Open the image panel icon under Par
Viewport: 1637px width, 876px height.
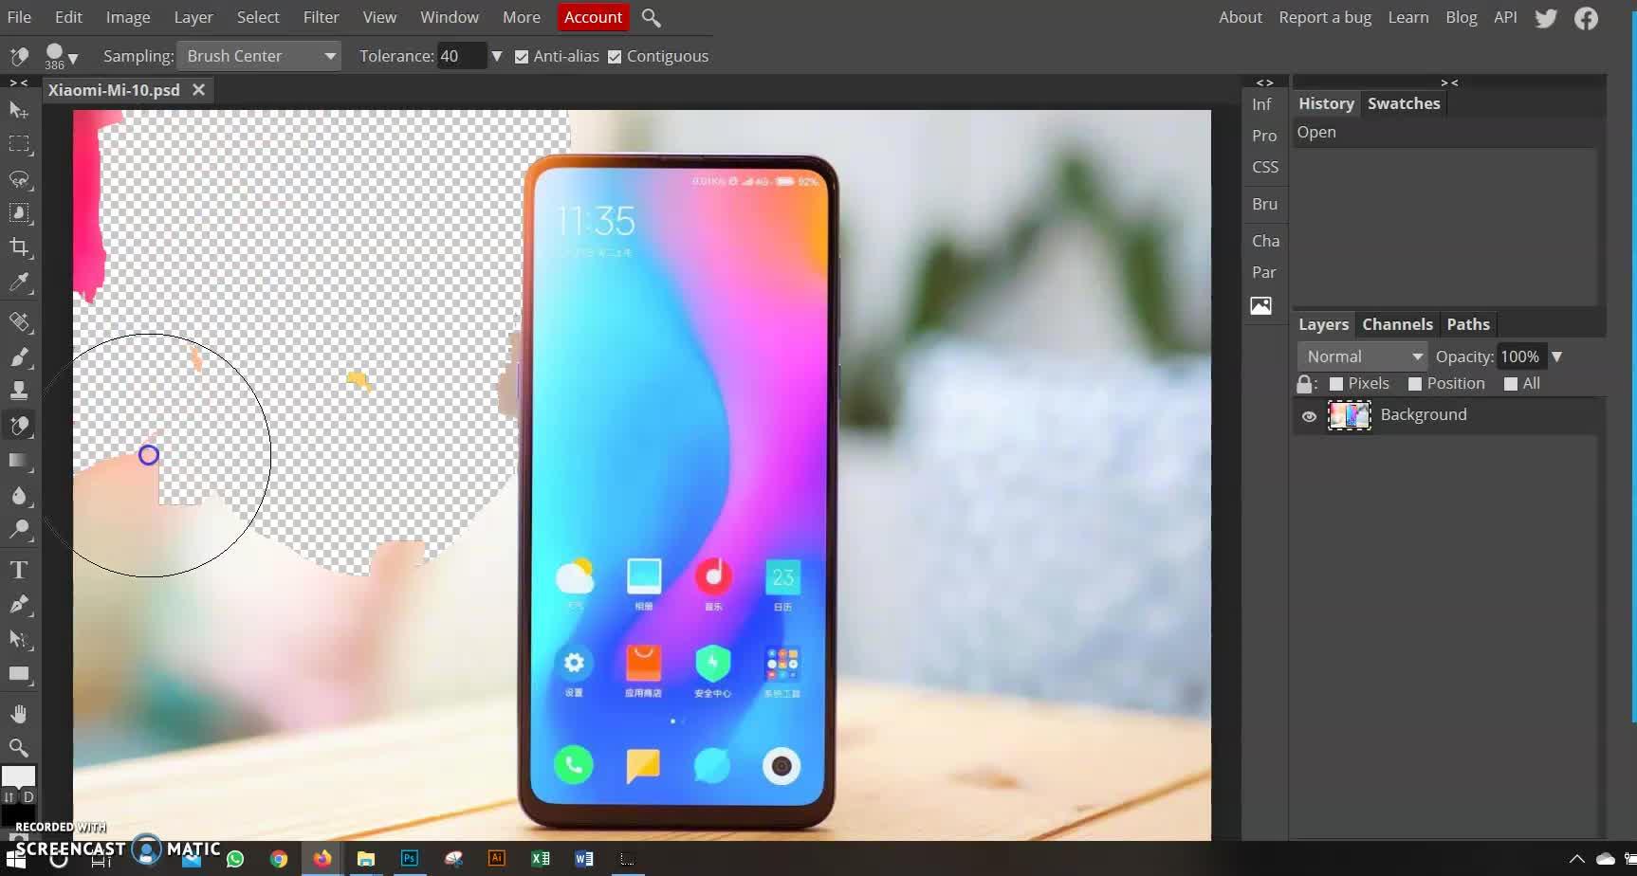1261,305
